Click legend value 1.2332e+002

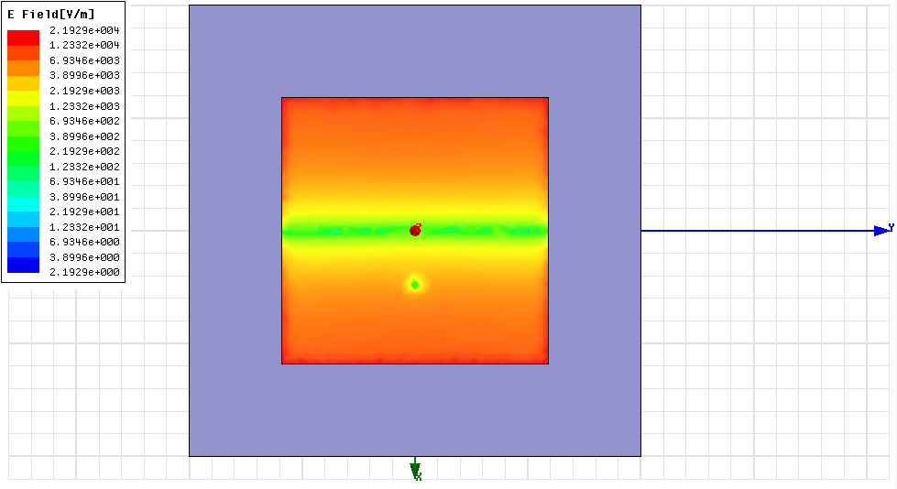(x=84, y=167)
